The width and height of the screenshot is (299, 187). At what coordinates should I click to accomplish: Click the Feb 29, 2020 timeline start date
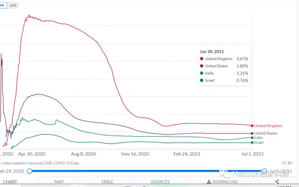tap(12, 171)
